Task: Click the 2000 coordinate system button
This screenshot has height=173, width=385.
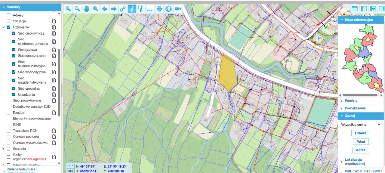Action: pos(71,171)
